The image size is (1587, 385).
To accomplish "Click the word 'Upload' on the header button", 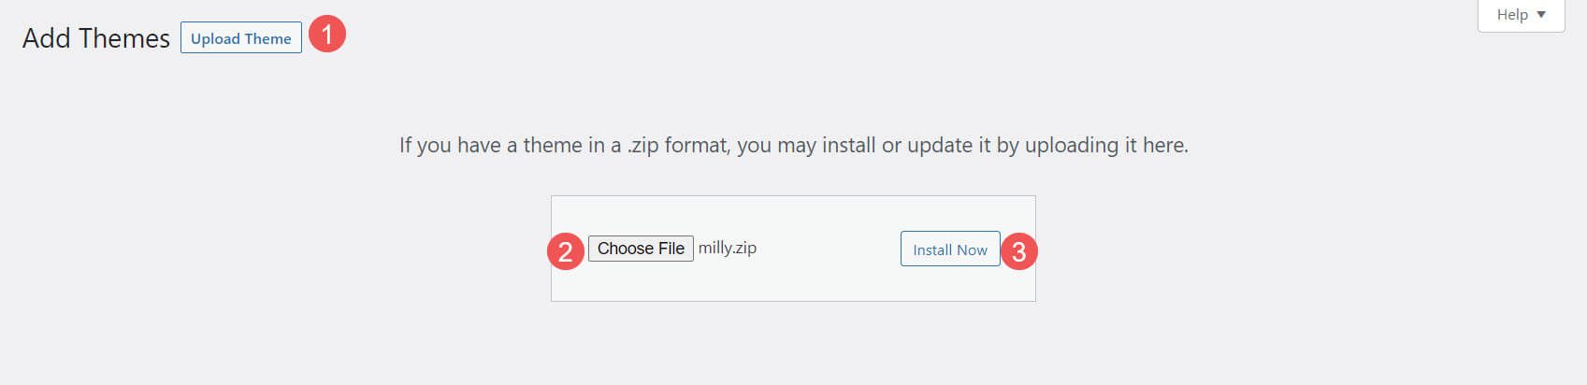I will pyautogui.click(x=215, y=38).
